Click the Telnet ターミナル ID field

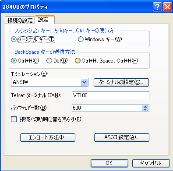pyautogui.click(x=110, y=95)
